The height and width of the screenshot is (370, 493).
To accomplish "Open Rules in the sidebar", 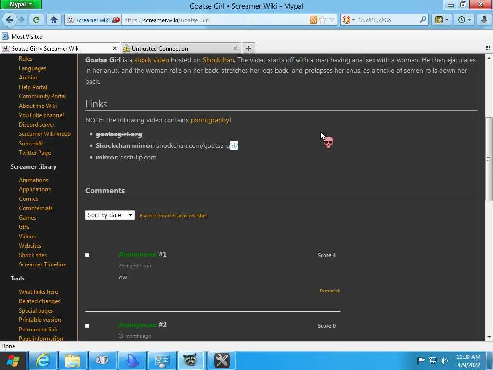I will pyautogui.click(x=26, y=58).
